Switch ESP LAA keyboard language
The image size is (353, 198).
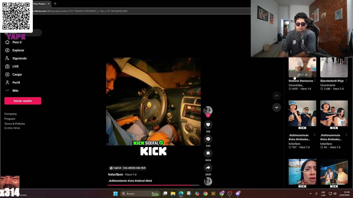pos(323,194)
